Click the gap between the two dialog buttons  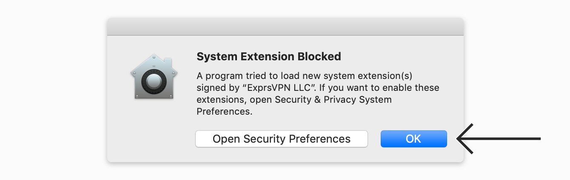(374, 139)
